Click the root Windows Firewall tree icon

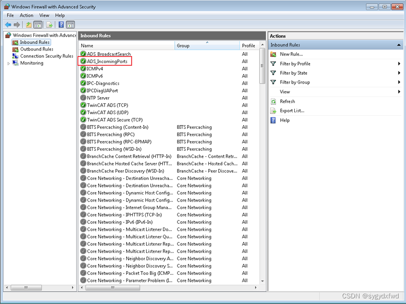coord(8,35)
